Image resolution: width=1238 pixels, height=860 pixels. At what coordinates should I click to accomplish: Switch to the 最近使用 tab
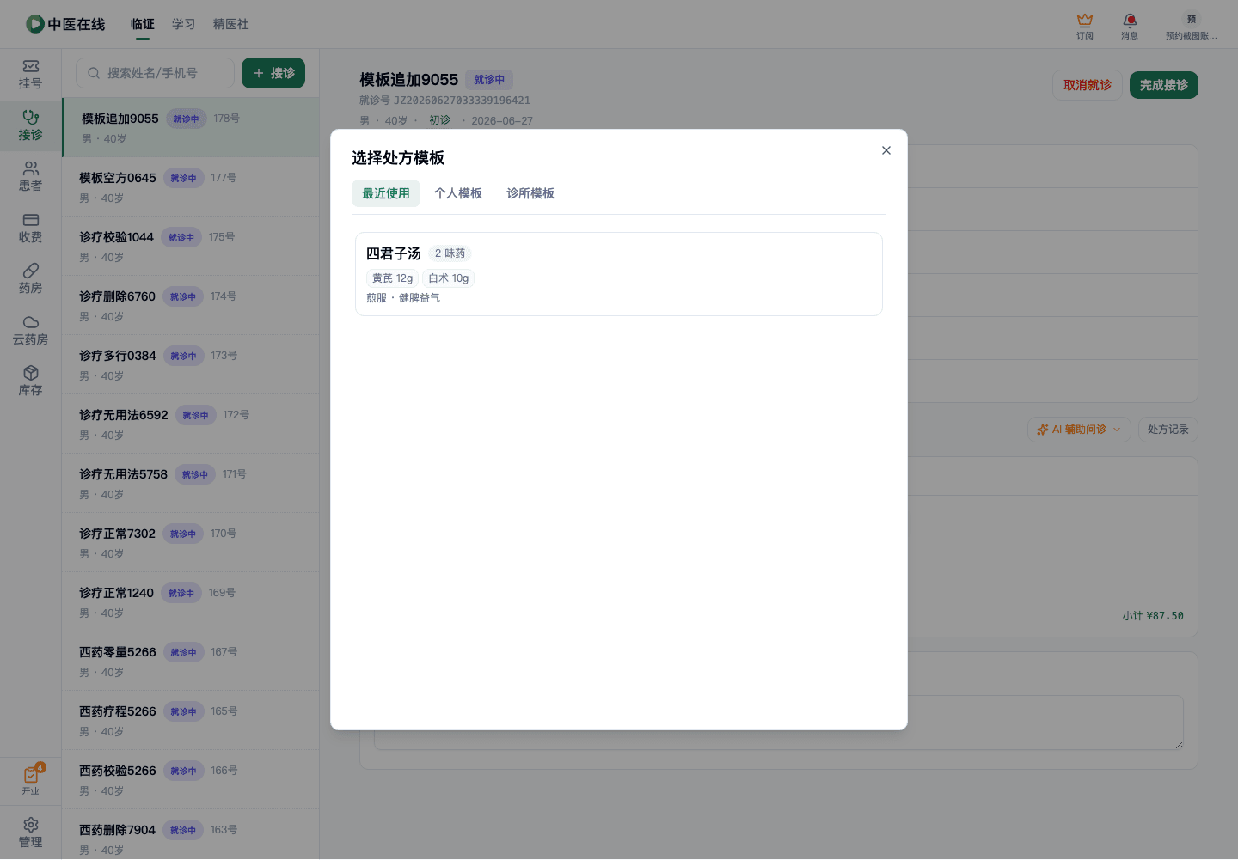coord(386,193)
